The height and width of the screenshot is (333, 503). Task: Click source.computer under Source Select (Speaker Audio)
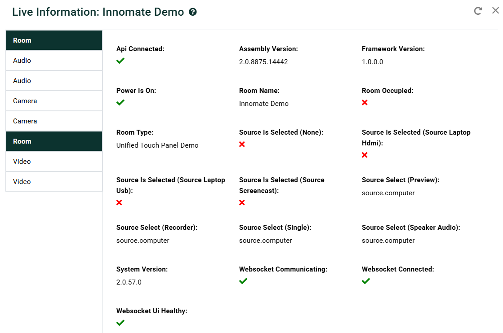tap(388, 241)
